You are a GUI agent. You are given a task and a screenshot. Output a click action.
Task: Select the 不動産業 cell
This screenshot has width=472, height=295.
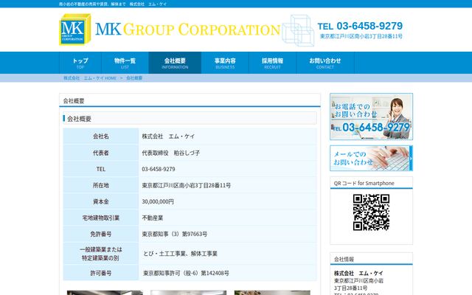click(x=228, y=218)
